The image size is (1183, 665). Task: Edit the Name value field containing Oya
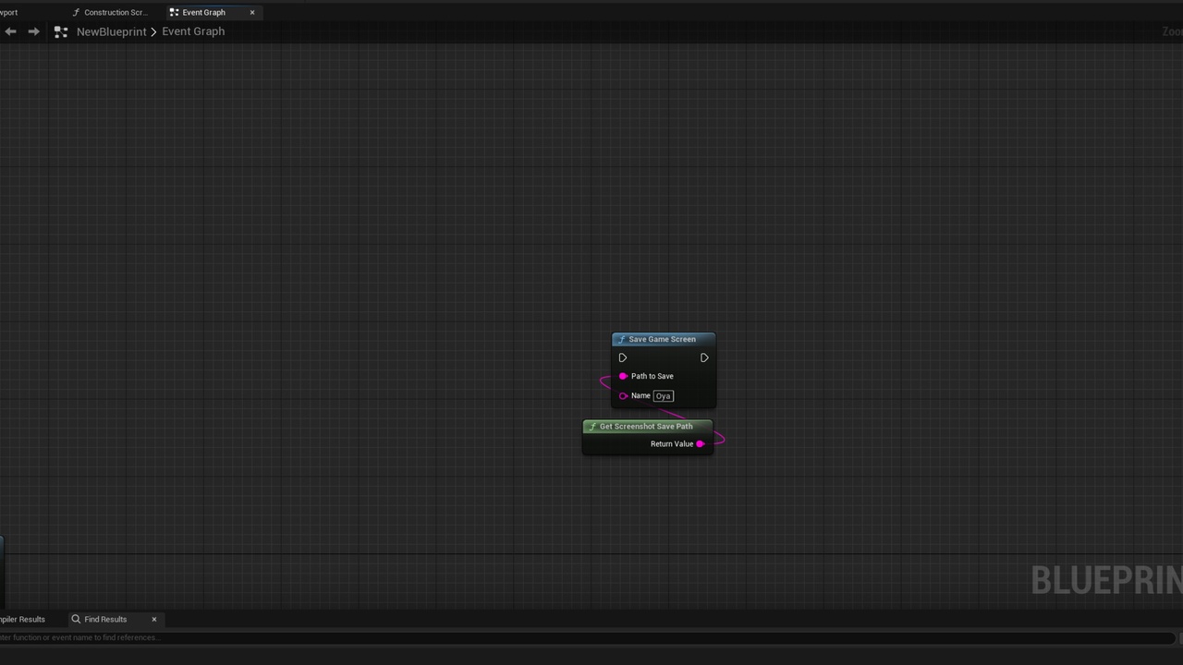(x=664, y=395)
